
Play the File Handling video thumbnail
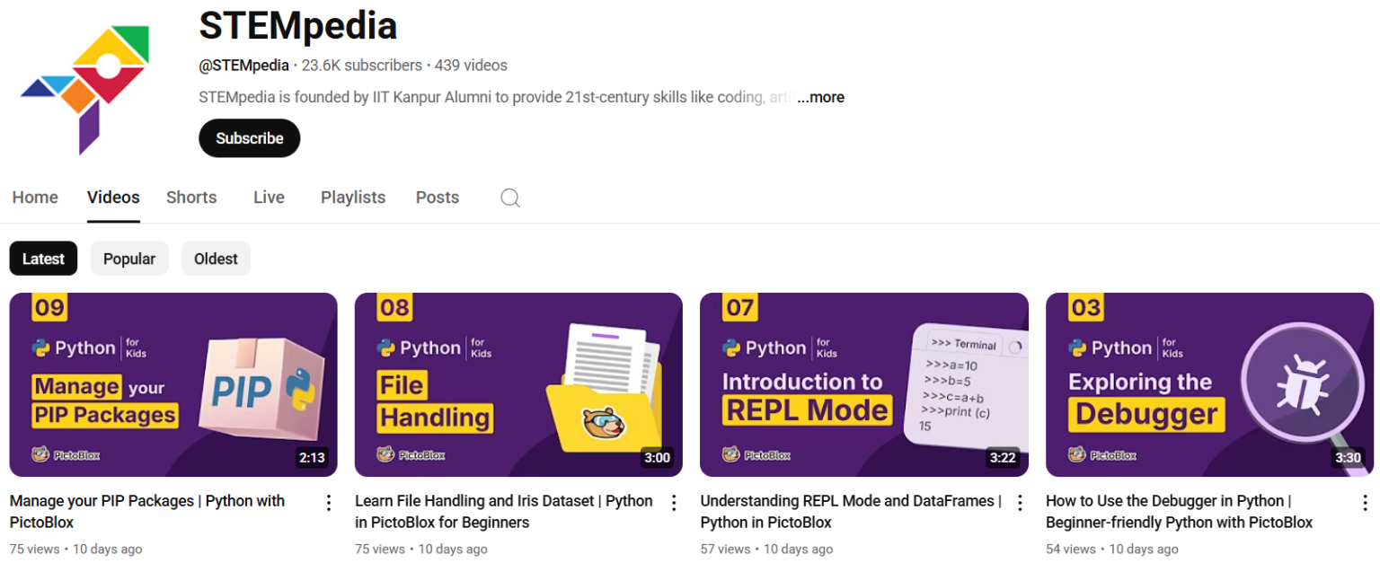(518, 383)
